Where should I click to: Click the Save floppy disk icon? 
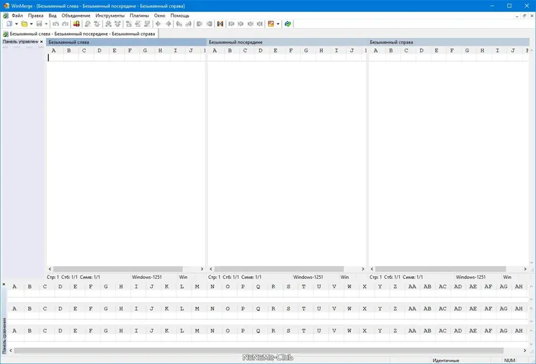(40, 24)
